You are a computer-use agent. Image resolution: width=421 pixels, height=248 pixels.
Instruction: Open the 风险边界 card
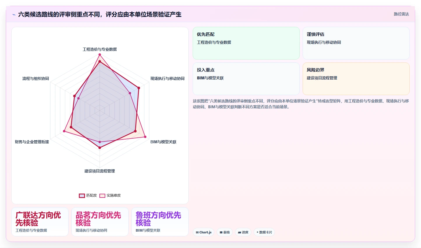point(356,79)
